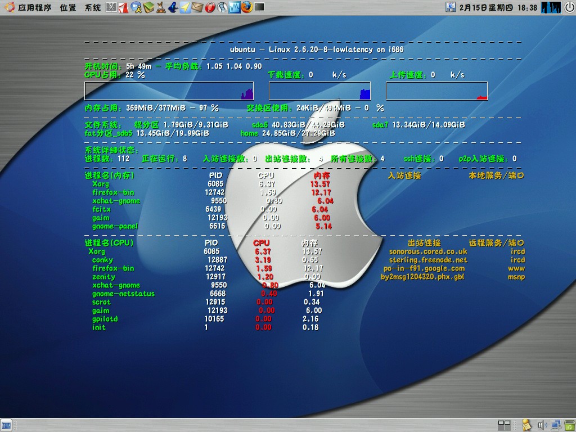Screen dimensions: 576x432
Task: Open the network monitors tray icon
Action: (556, 425)
